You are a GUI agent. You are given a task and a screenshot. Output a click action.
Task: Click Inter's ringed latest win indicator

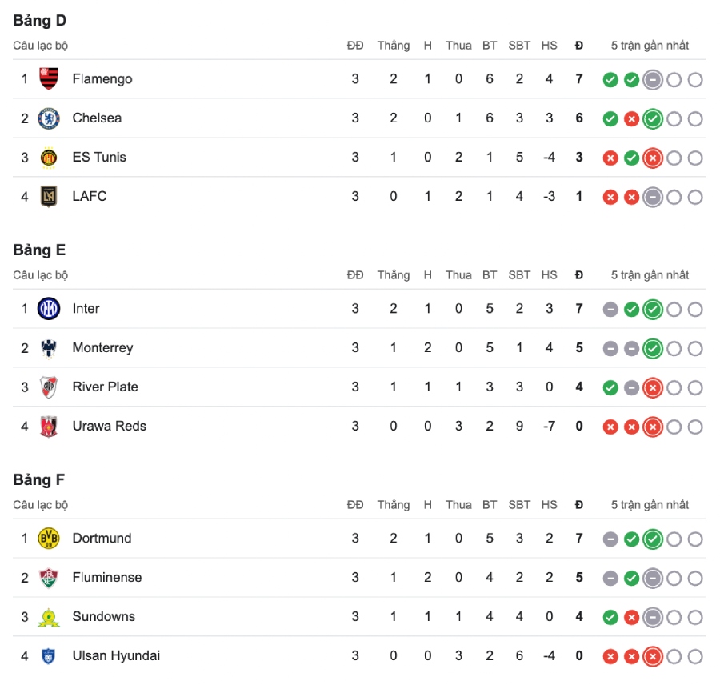(x=653, y=310)
